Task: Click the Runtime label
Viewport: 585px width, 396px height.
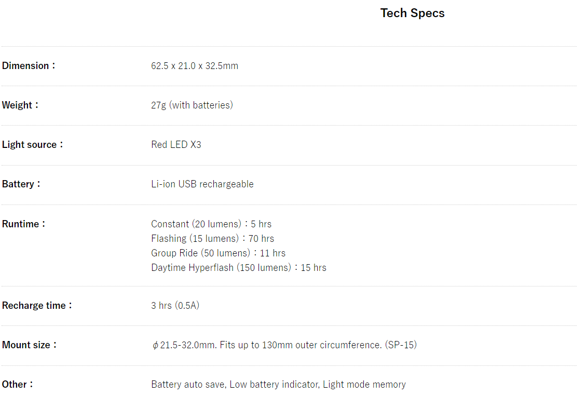Action: coord(23,224)
